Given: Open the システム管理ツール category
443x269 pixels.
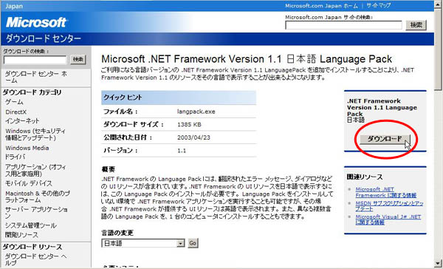Looking at the screenshot, I should (31, 225).
